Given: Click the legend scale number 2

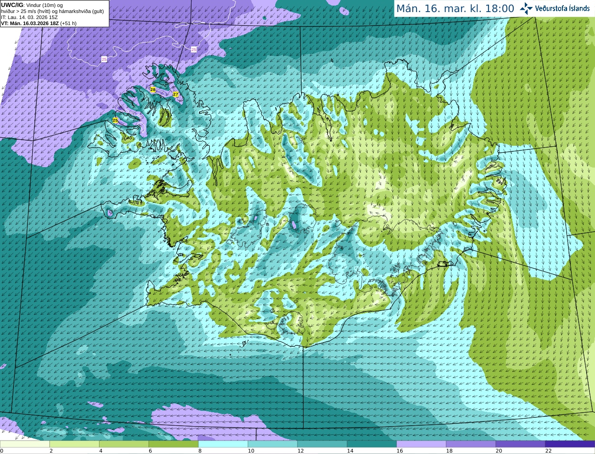Looking at the screenshot, I should point(51,451).
